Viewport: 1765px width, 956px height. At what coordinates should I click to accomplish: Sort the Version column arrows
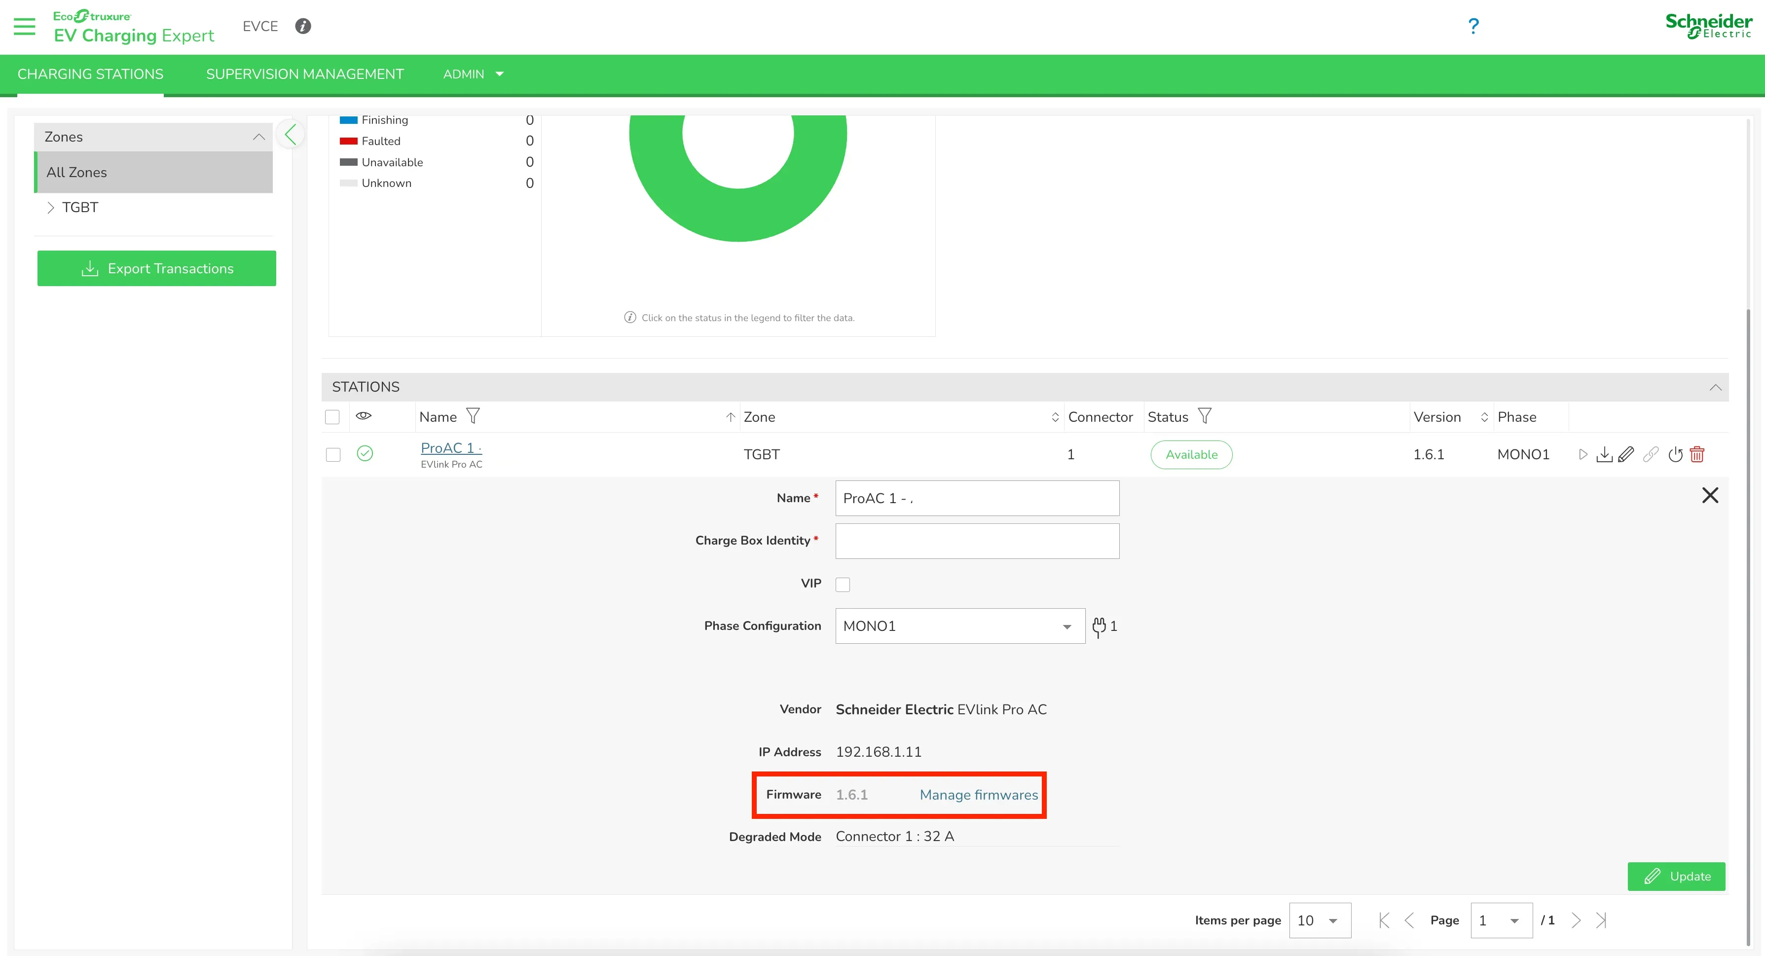click(x=1484, y=417)
